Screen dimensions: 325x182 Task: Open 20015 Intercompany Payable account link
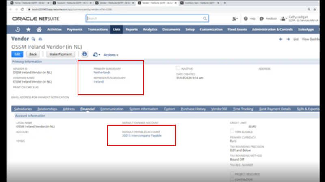tap(142, 136)
